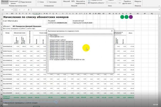Image resolution: width=161 pixels, height=107 pixels.
Task: Select column AQ header
Action: point(152,14)
